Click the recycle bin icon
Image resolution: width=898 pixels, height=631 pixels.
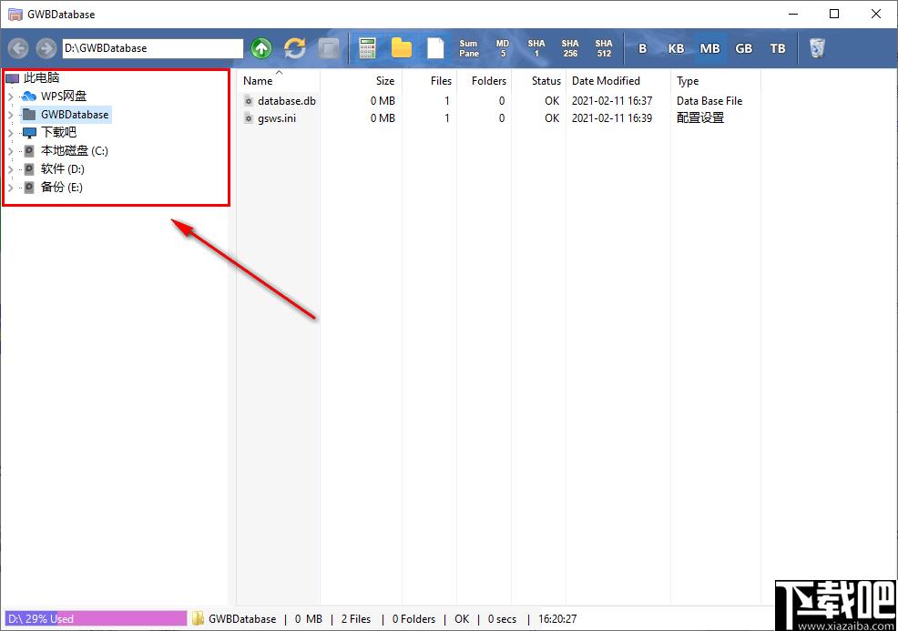pos(817,48)
